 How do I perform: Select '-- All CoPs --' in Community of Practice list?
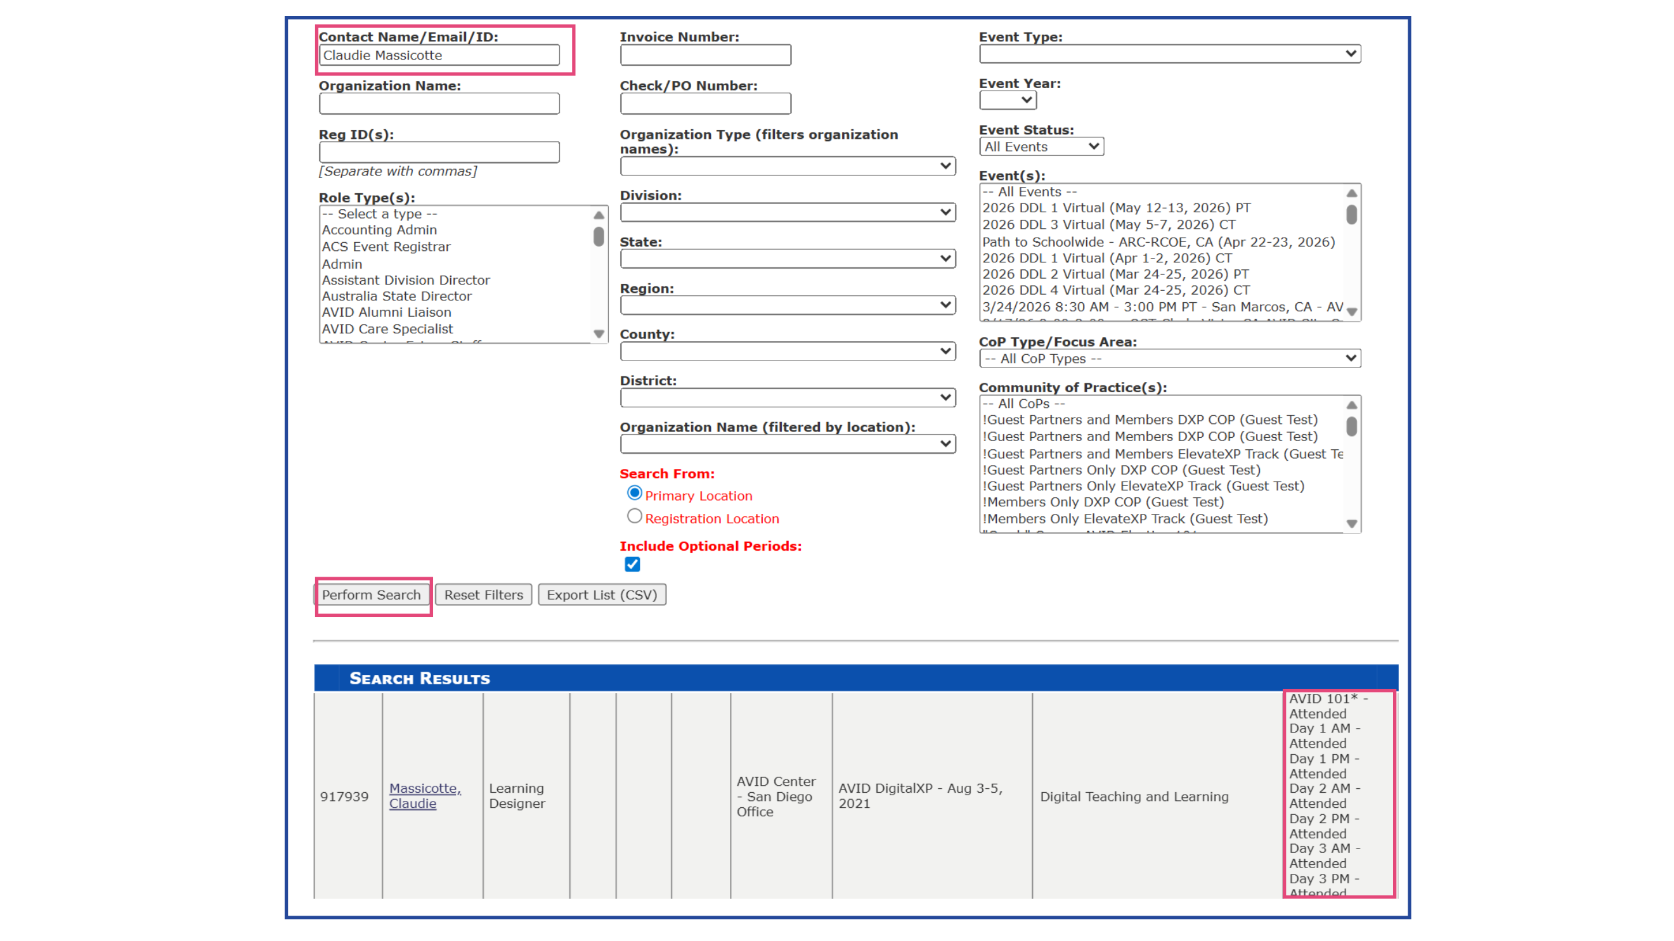tap(1023, 404)
